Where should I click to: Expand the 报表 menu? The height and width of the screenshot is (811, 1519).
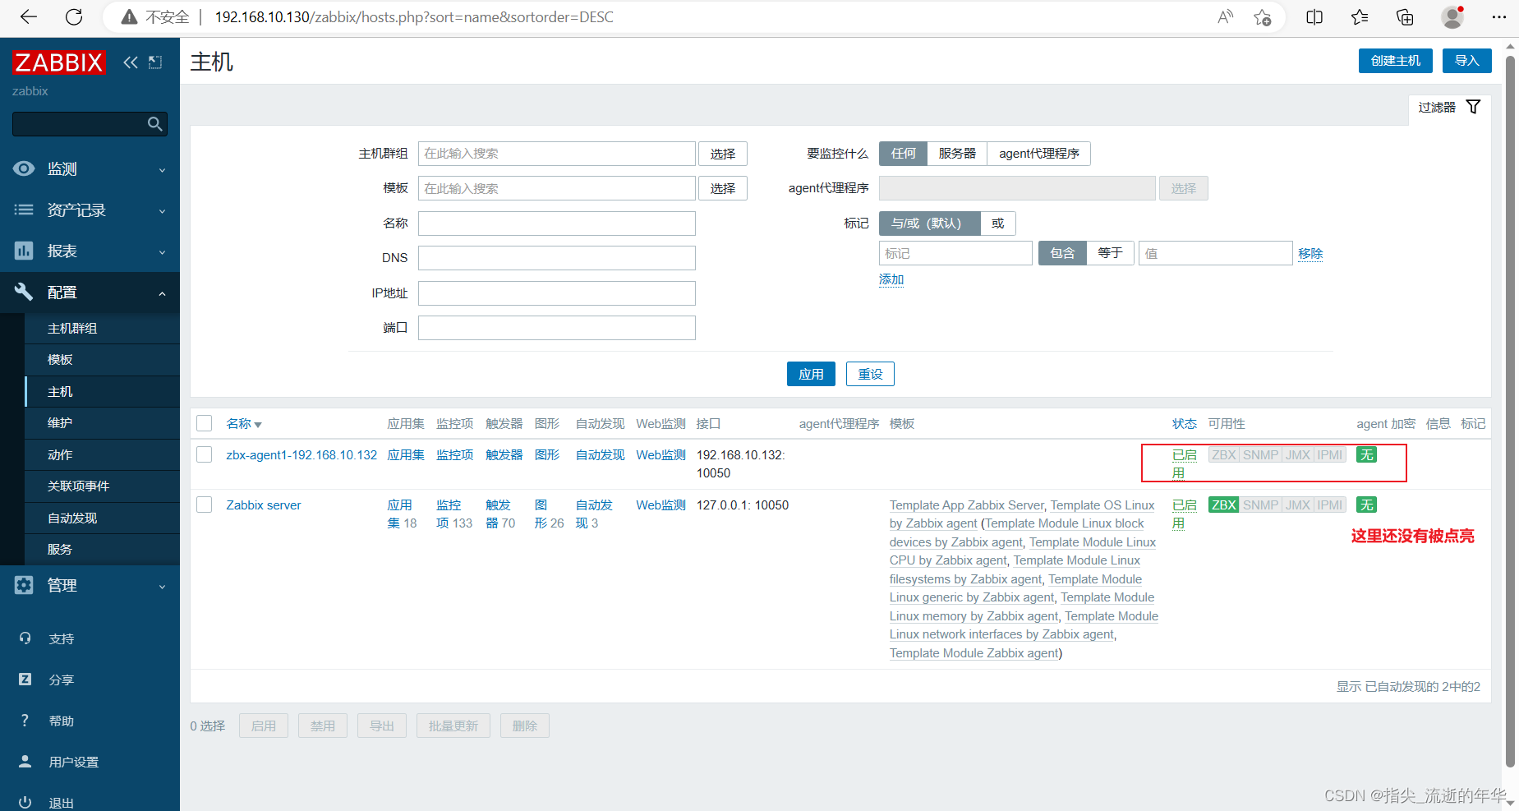(90, 251)
